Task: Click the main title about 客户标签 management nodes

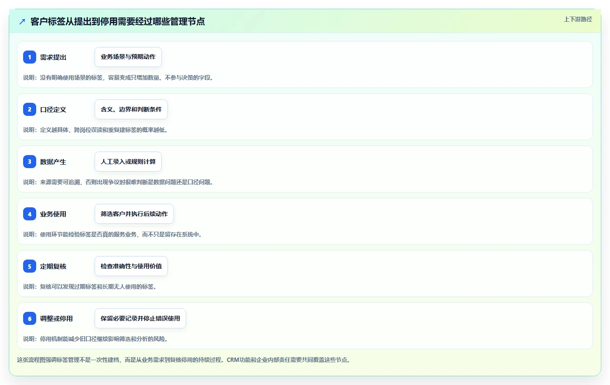Action: pyautogui.click(x=118, y=21)
